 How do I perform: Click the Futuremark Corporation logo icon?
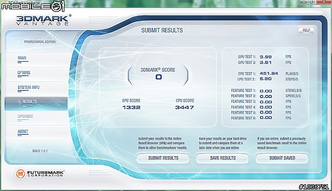point(21,174)
